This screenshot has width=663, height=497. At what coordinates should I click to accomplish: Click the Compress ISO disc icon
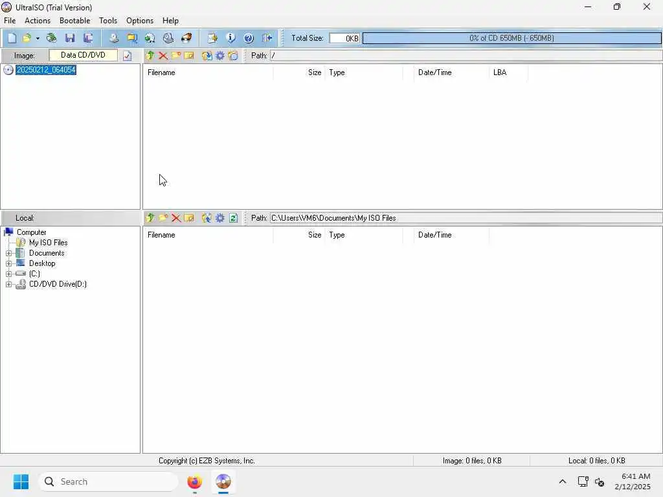point(150,38)
